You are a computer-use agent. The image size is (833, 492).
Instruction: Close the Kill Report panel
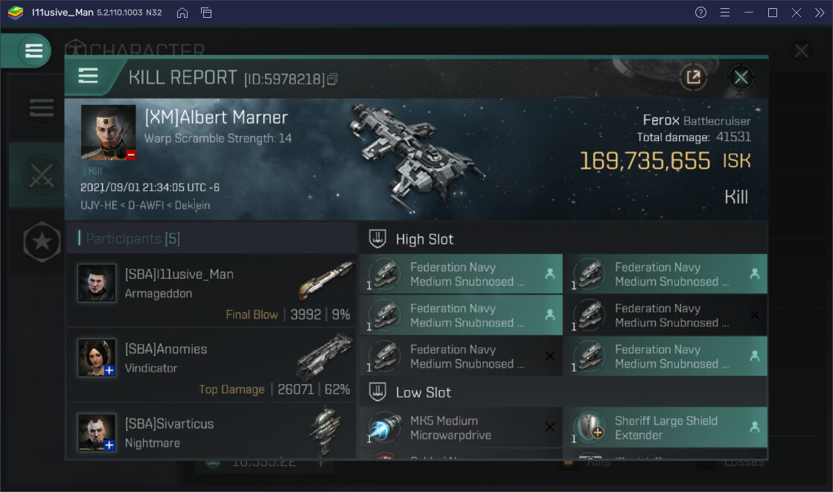pyautogui.click(x=740, y=77)
